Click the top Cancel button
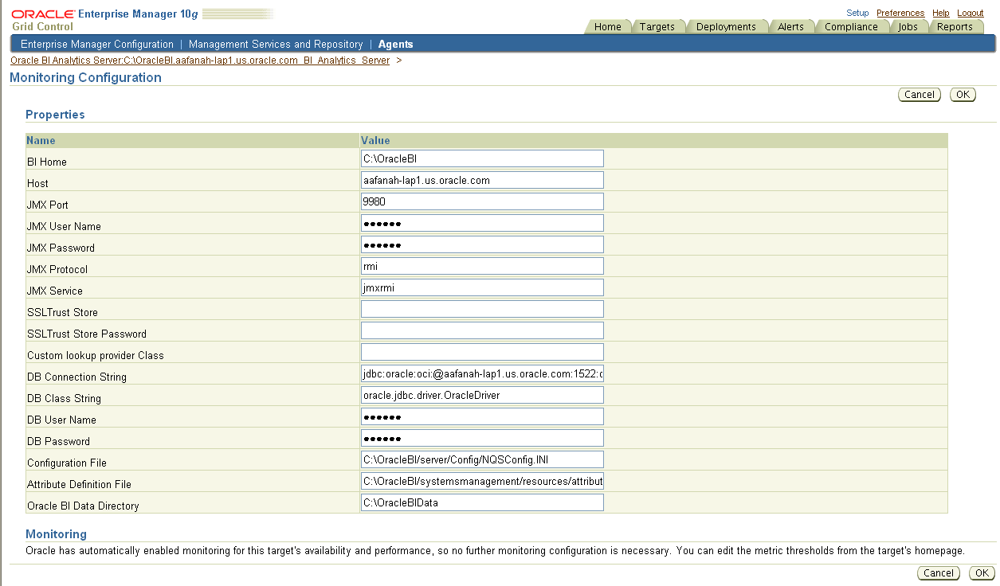 tap(920, 95)
